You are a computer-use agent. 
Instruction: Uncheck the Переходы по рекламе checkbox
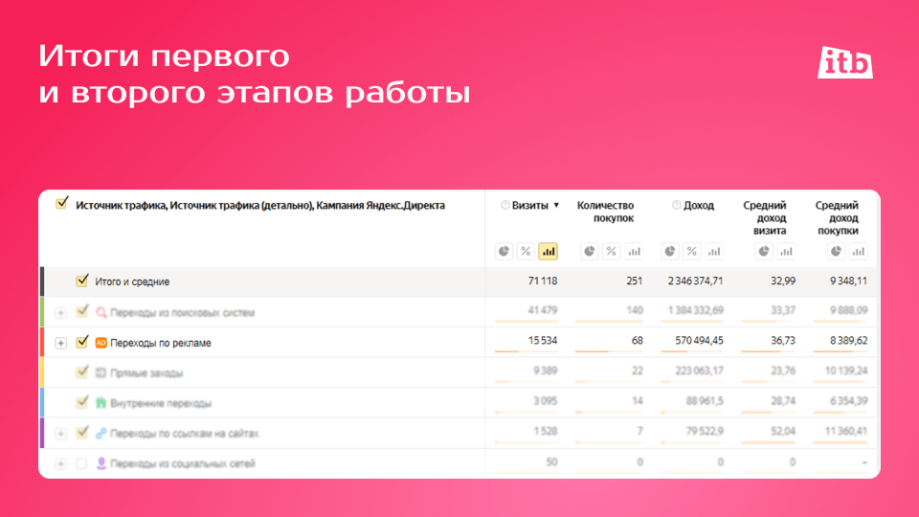point(82,342)
